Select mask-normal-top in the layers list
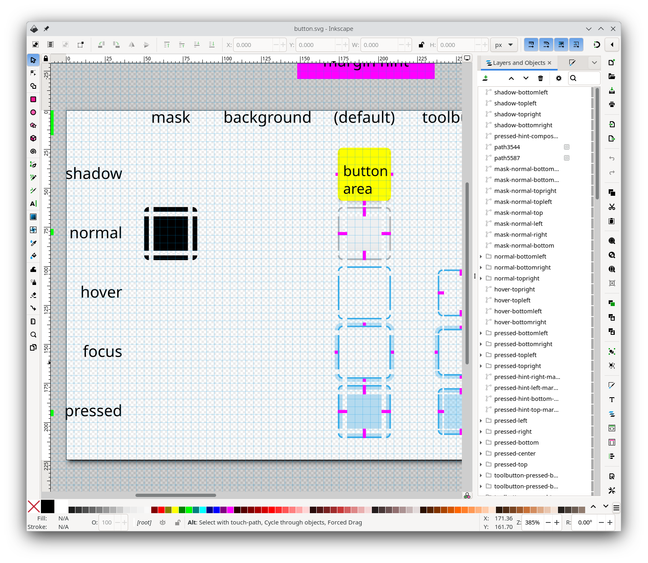The height and width of the screenshot is (563, 648). point(518,213)
